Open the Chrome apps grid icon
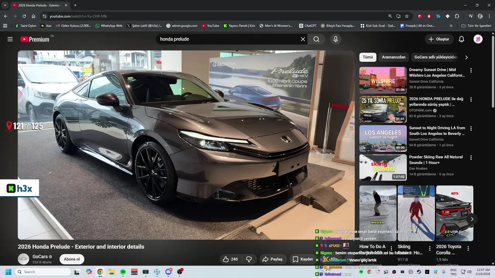This screenshot has width=495, height=278. (5, 26)
